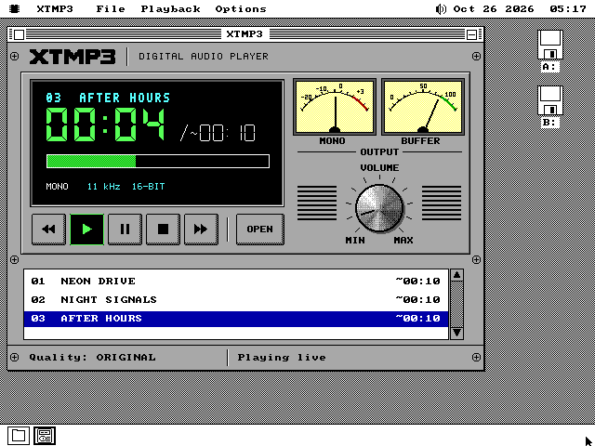
Task: Click the green Play button
Action: click(86, 230)
